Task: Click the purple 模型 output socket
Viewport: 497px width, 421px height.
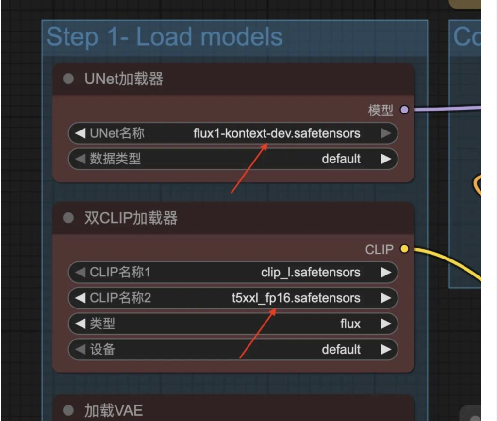Action: (x=404, y=110)
